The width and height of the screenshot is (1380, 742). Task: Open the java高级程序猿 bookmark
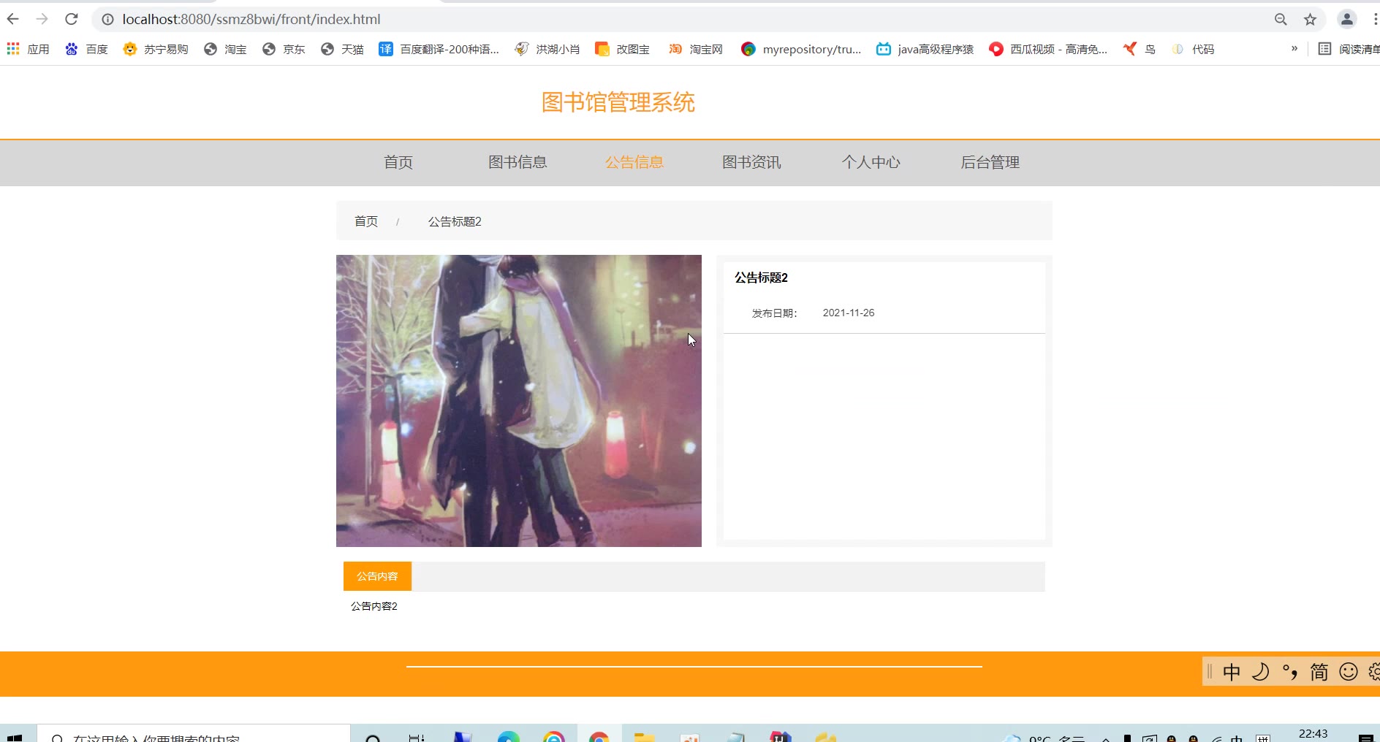925,49
